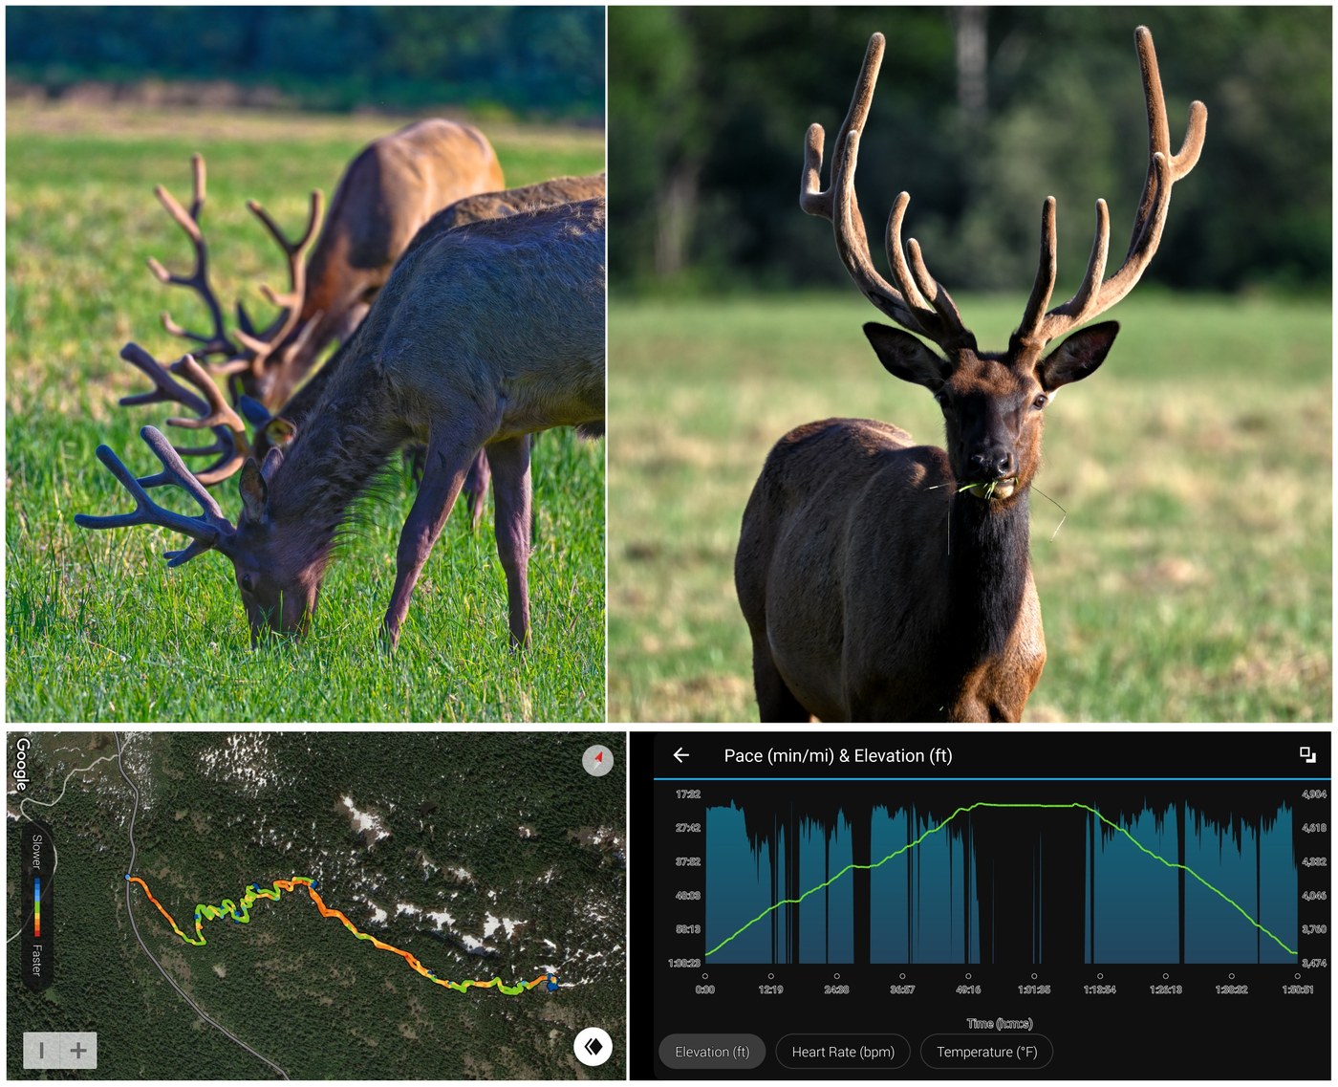
Task: Switch on Temperature (°F) overlay chip
Action: 986,1052
